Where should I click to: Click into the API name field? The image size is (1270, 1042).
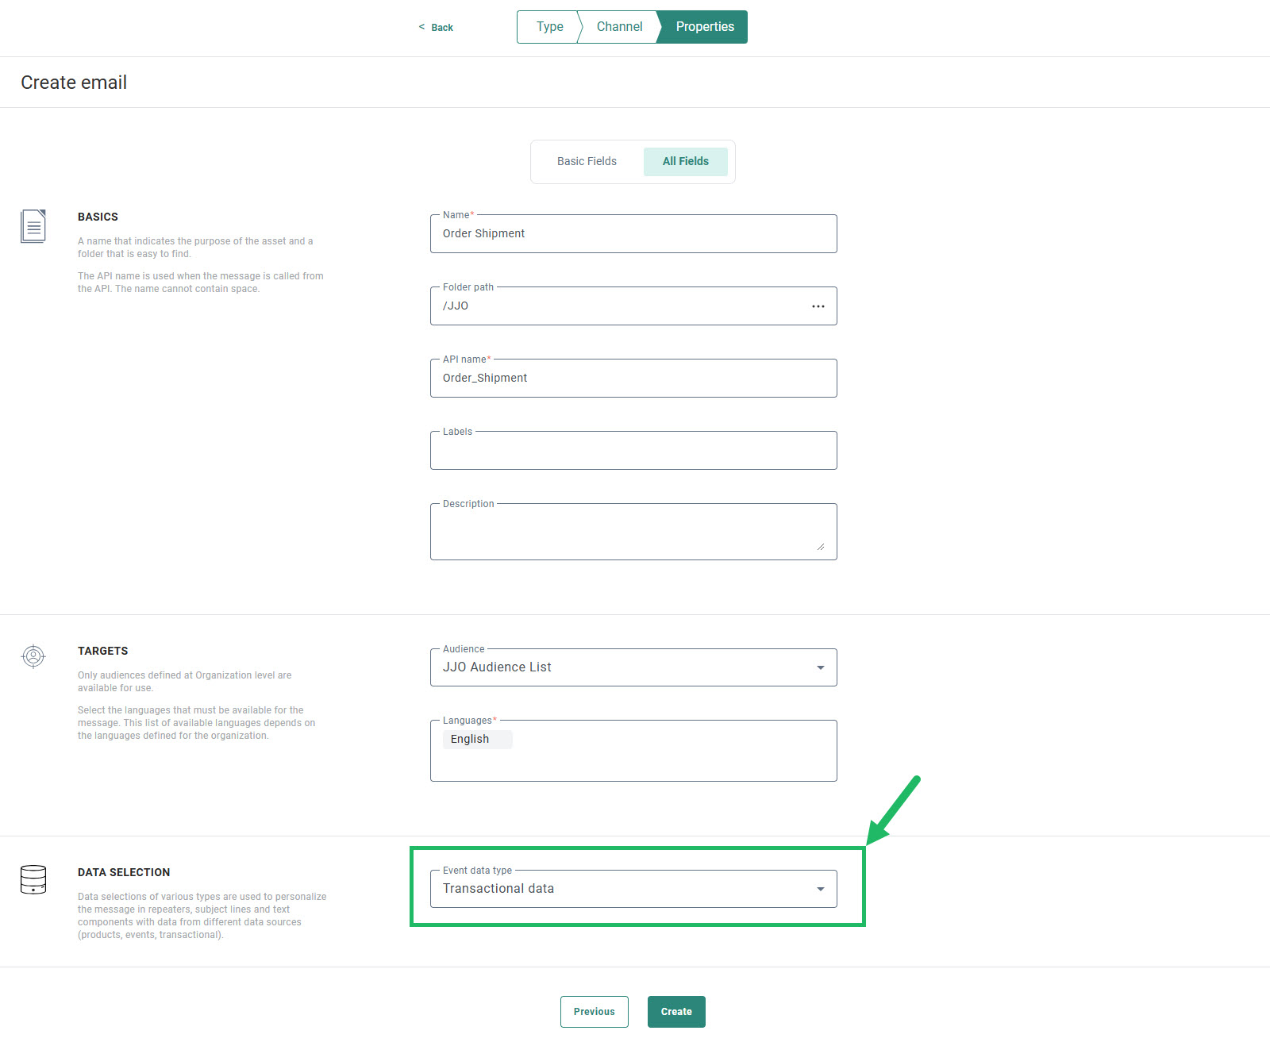tap(633, 379)
